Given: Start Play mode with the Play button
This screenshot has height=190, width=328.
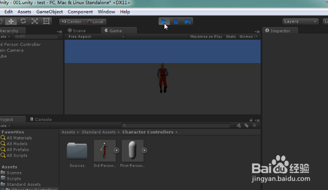Looking at the screenshot, I should (x=164, y=21).
